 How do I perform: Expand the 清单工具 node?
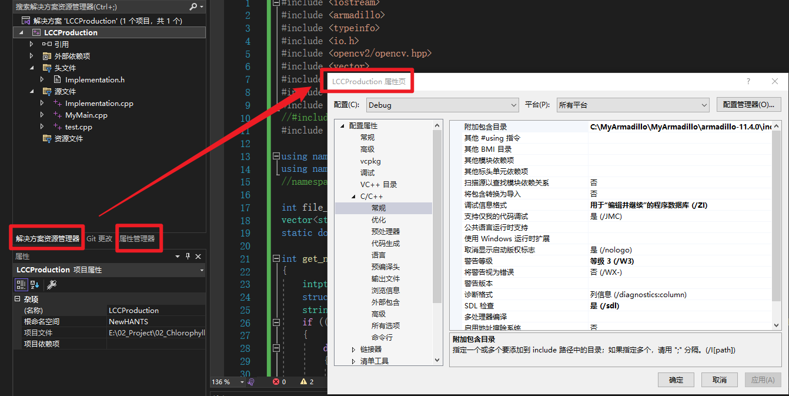[353, 361]
